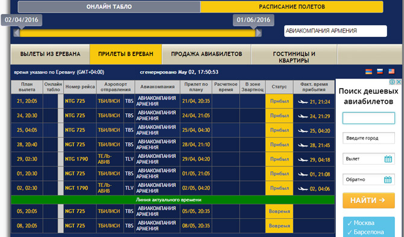The width and height of the screenshot is (404, 237).
Task: Switch language with the Armenian flag icon
Action: coord(368,72)
